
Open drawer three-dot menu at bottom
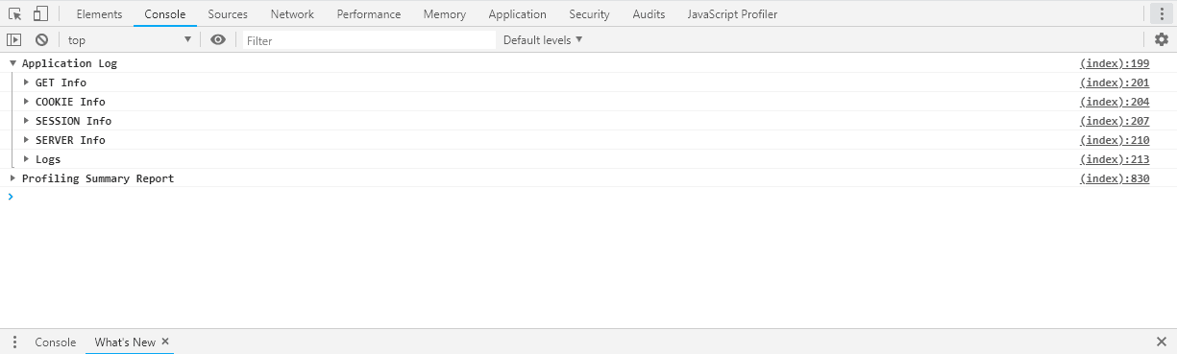14,342
